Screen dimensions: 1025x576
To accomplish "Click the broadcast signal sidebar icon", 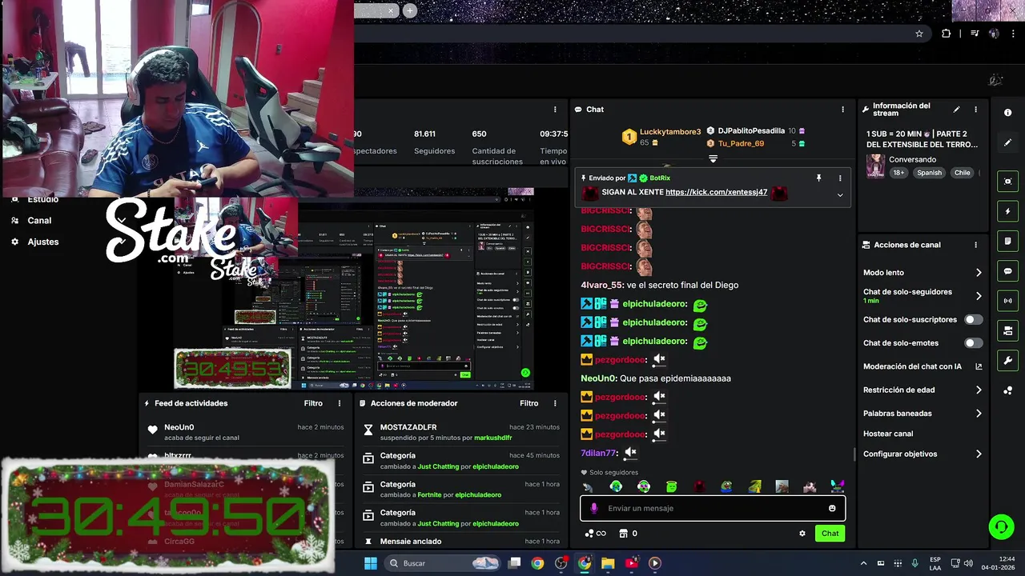I will point(1007,301).
